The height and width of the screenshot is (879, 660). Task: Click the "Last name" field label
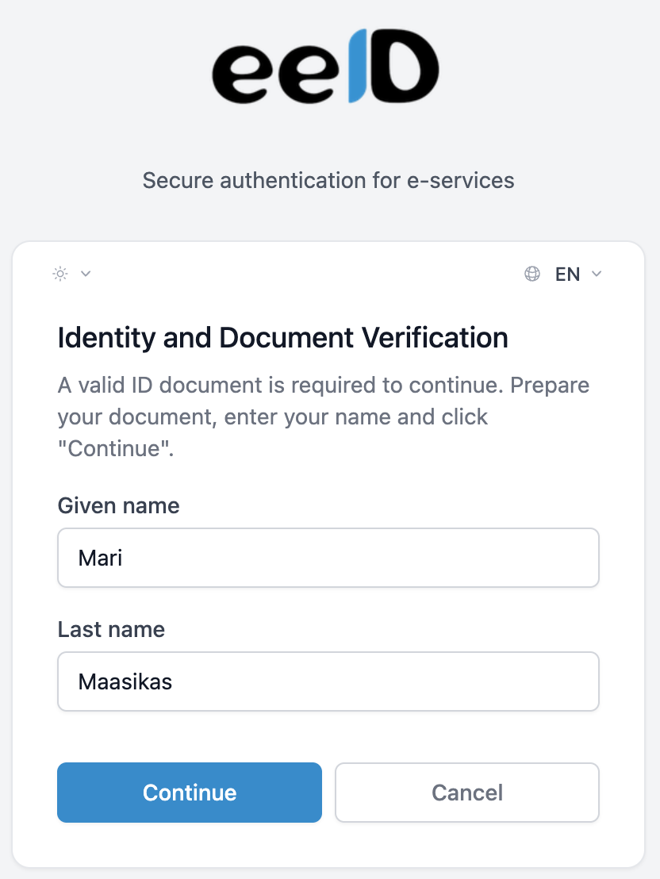pos(111,629)
